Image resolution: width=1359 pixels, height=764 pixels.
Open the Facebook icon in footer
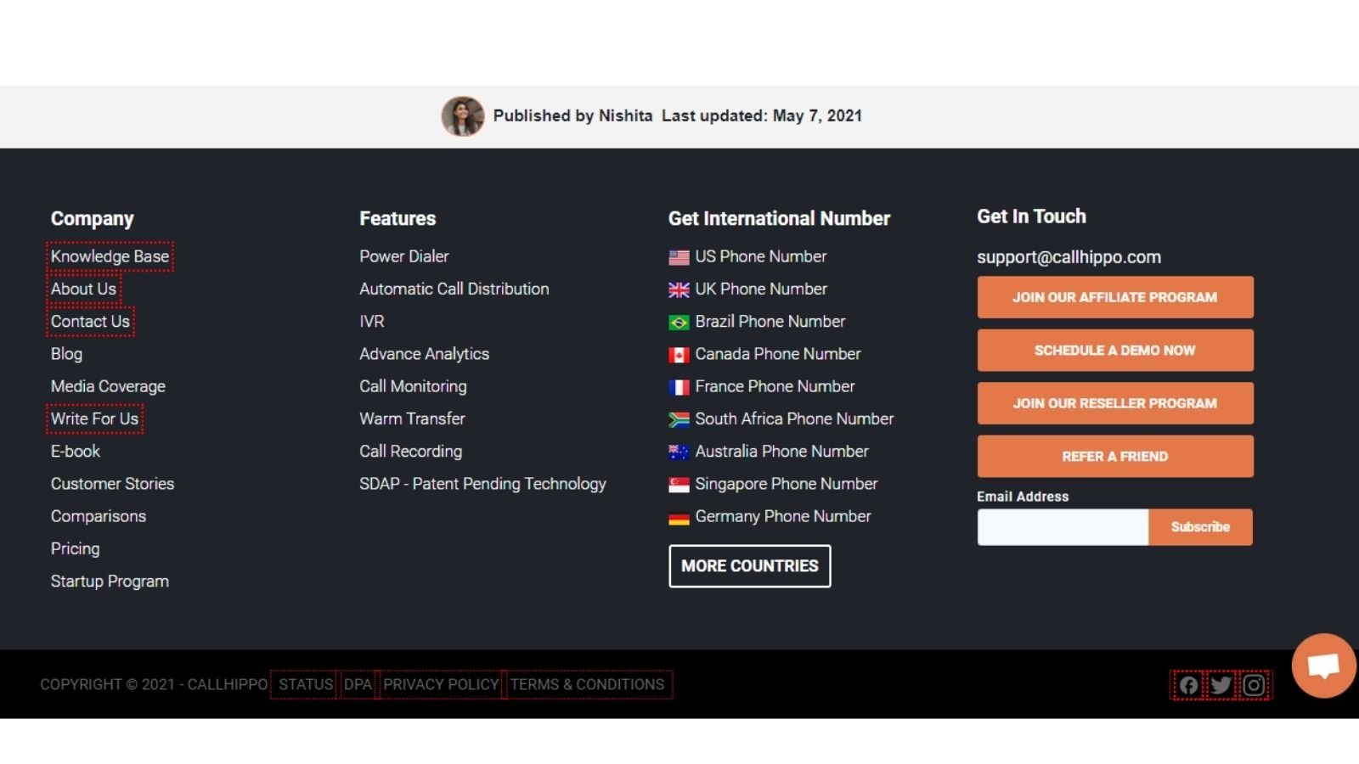(1188, 685)
